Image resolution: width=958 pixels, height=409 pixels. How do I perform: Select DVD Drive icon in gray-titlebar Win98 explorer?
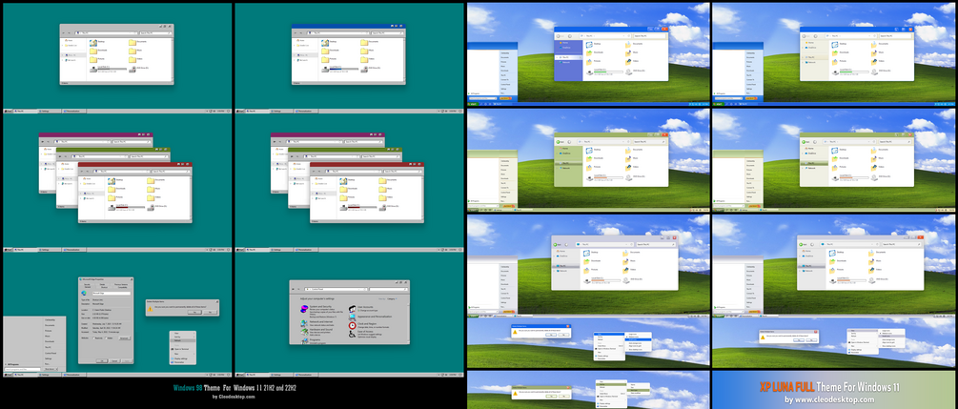pyautogui.click(x=132, y=70)
